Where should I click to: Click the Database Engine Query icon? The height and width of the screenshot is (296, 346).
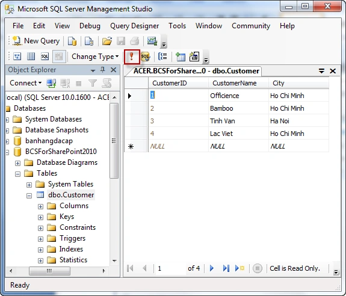click(x=72, y=41)
